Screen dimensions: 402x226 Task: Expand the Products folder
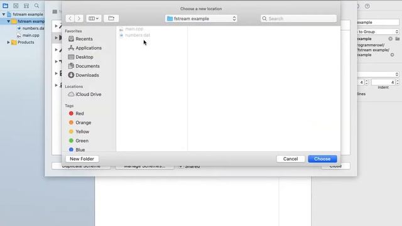pos(8,42)
